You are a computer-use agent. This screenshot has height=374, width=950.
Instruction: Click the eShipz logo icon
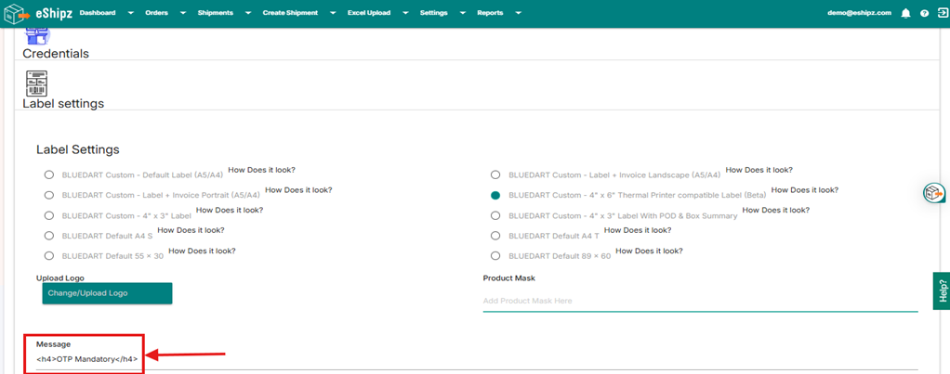click(x=17, y=13)
